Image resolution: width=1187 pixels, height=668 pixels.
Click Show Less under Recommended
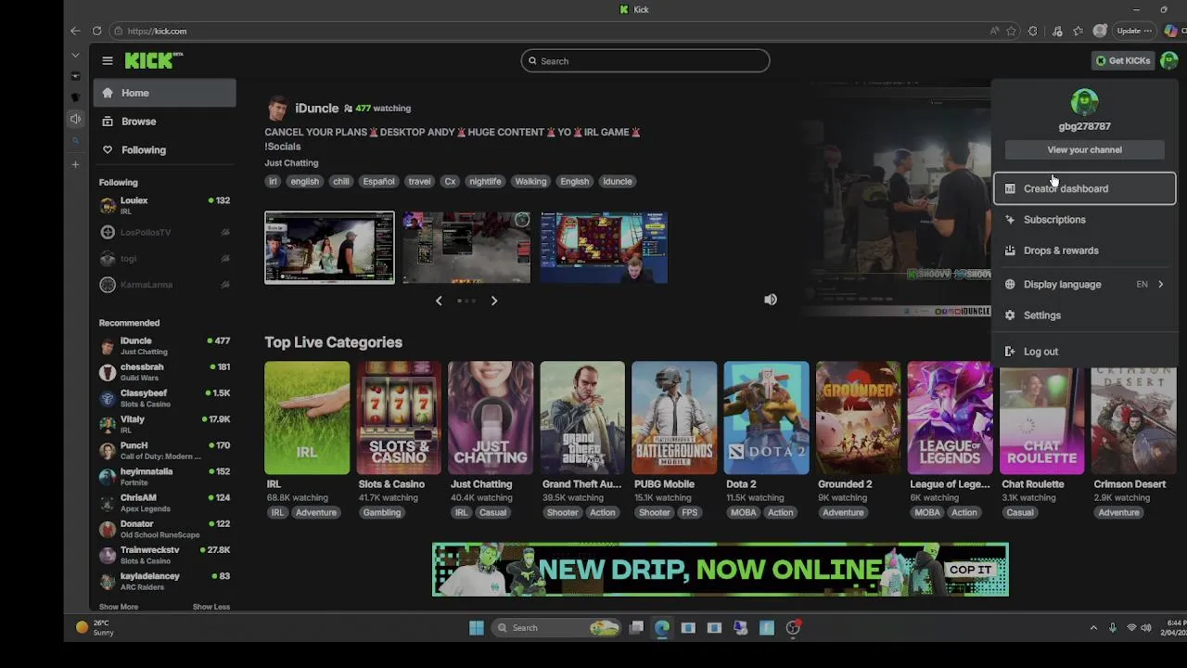(211, 607)
